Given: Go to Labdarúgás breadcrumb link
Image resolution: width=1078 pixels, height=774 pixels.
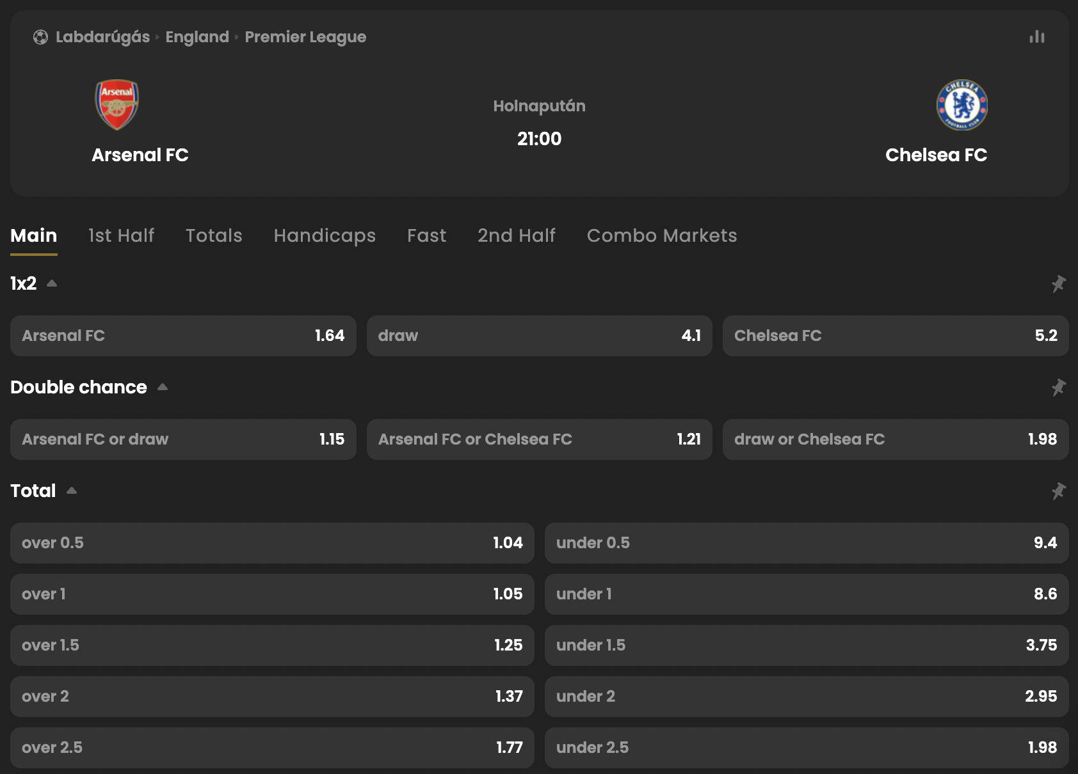Looking at the screenshot, I should (102, 37).
